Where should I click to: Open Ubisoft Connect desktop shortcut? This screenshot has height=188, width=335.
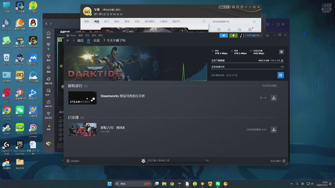click(x=33, y=130)
